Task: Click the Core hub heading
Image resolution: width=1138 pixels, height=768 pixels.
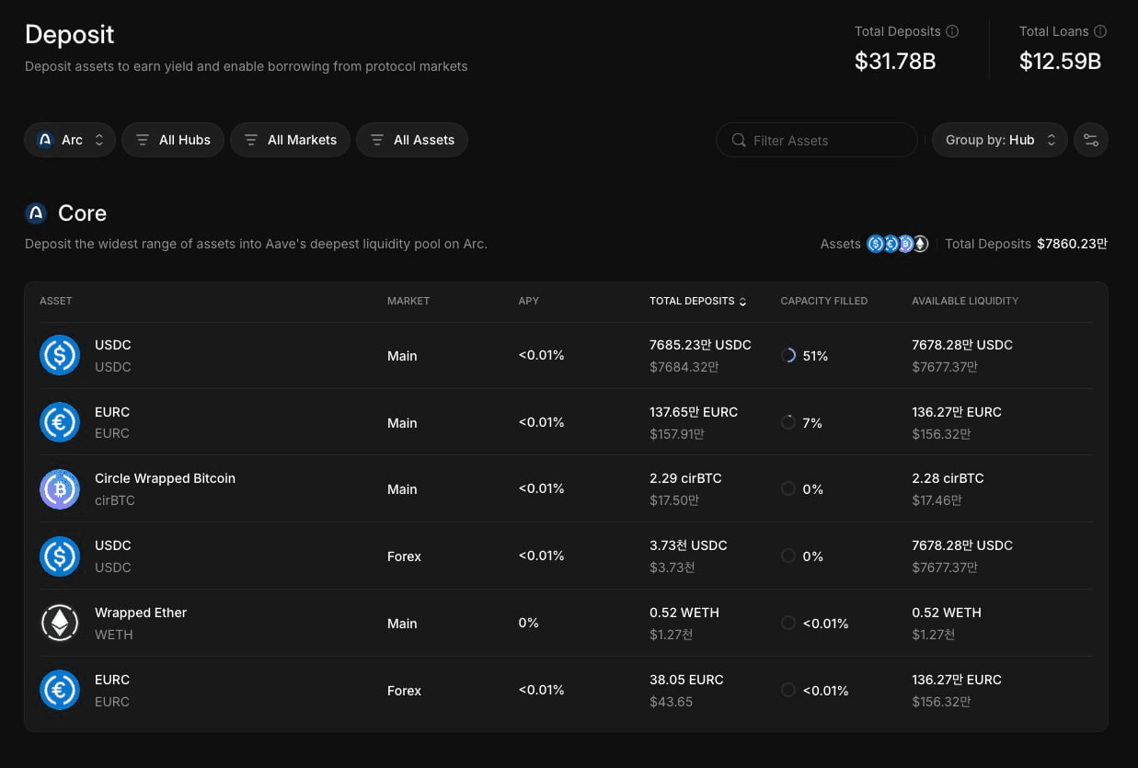Action: (x=83, y=213)
